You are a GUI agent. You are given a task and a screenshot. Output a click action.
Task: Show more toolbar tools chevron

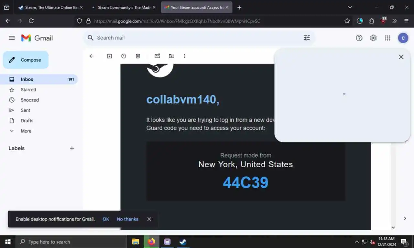[395, 21]
